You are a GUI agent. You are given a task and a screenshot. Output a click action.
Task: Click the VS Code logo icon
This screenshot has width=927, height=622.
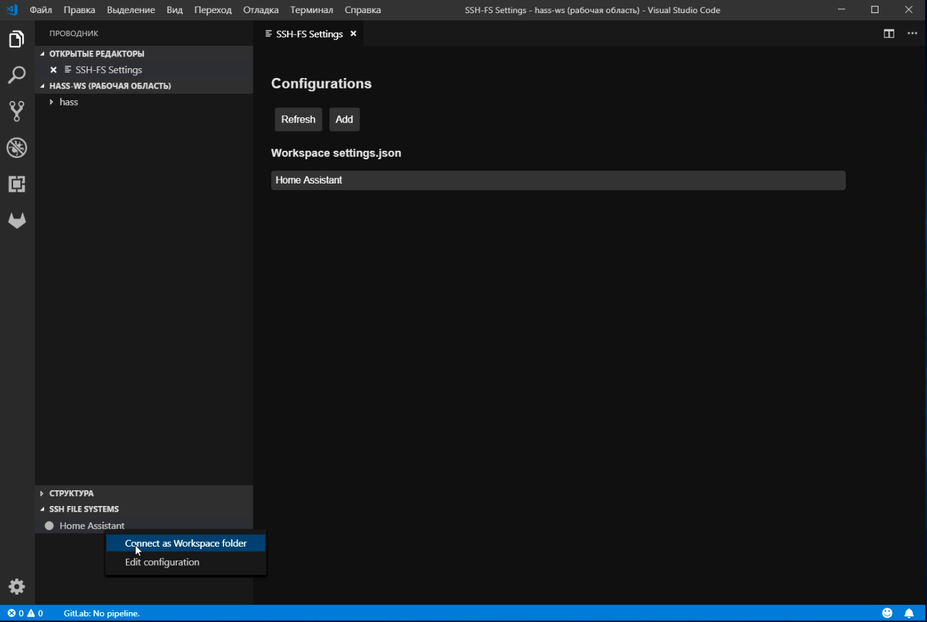click(12, 10)
